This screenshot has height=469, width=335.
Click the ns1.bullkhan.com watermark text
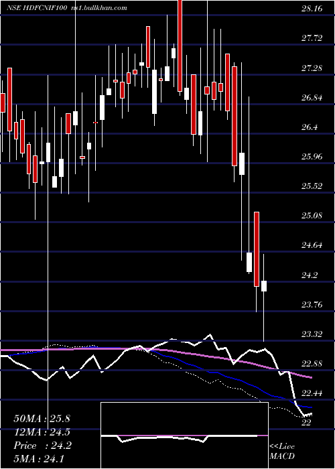point(99,8)
